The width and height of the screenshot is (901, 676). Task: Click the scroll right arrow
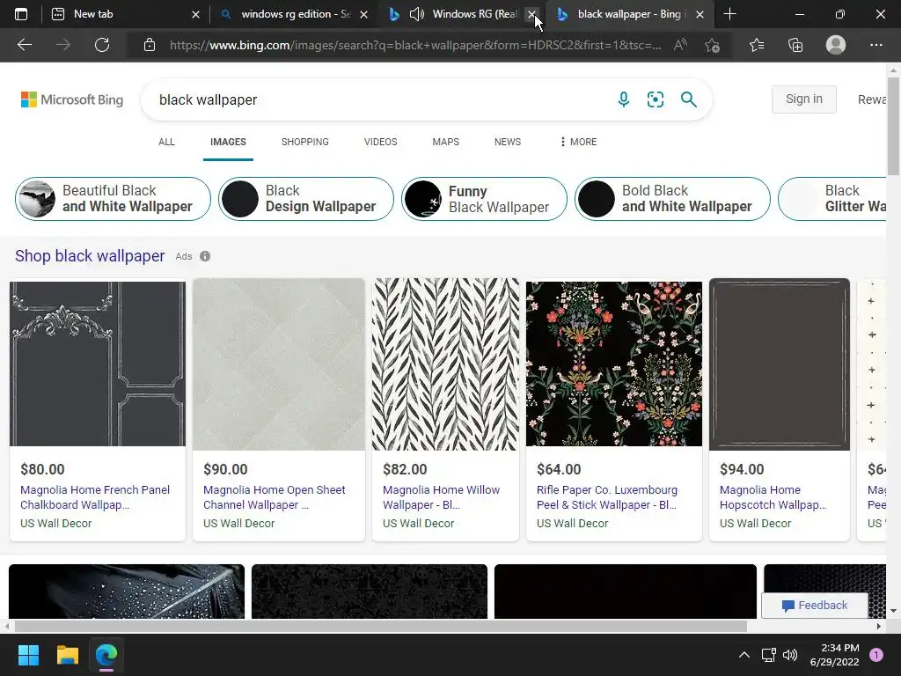(x=879, y=626)
